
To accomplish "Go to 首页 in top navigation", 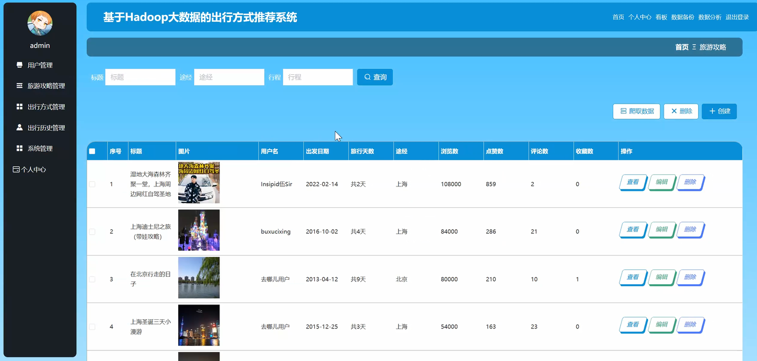I will click(618, 17).
